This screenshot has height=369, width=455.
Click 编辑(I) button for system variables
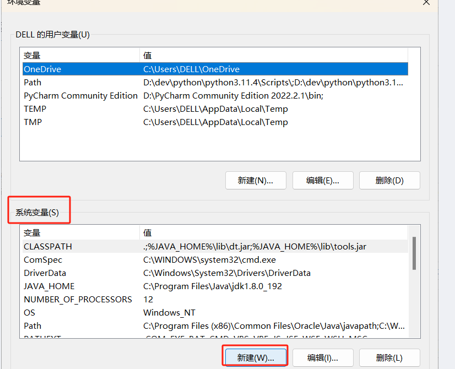[322, 357]
